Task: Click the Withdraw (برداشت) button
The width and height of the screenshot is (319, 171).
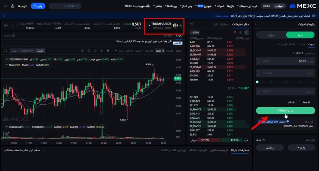Action: tap(270, 148)
